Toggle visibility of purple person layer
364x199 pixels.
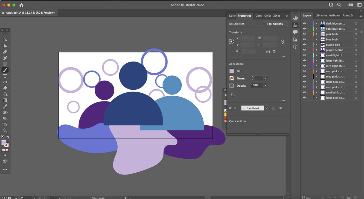[304, 50]
